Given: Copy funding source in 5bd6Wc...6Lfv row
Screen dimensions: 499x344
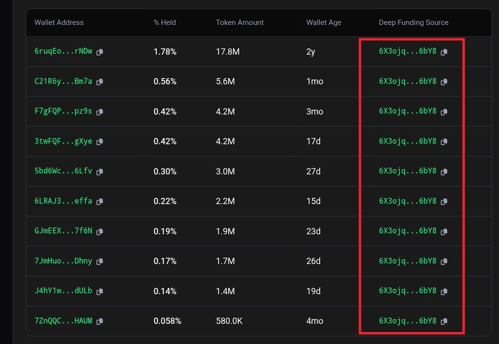Looking at the screenshot, I should 444,172.
